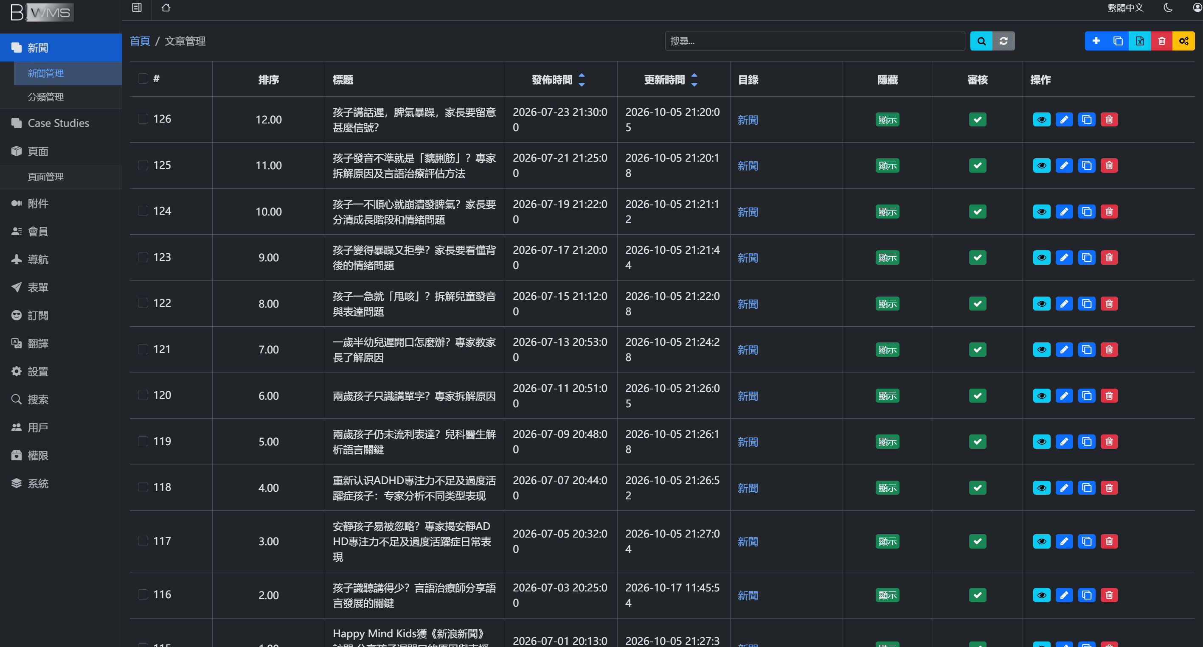View article 126 with the eye icon
Viewport: 1203px width, 647px height.
coord(1041,120)
